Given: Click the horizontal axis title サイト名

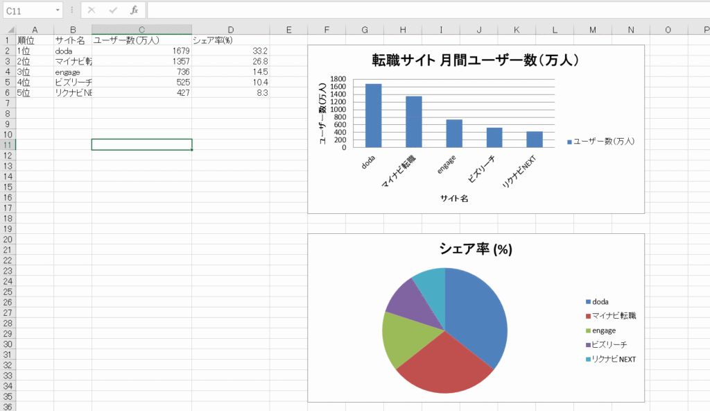Looking at the screenshot, I should pos(453,199).
